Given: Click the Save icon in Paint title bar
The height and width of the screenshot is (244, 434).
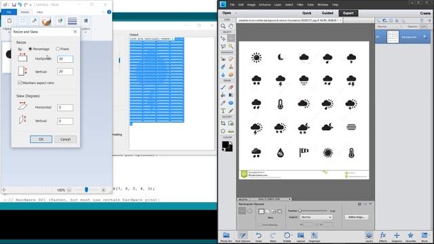Looking at the screenshot, I should 14,5.
